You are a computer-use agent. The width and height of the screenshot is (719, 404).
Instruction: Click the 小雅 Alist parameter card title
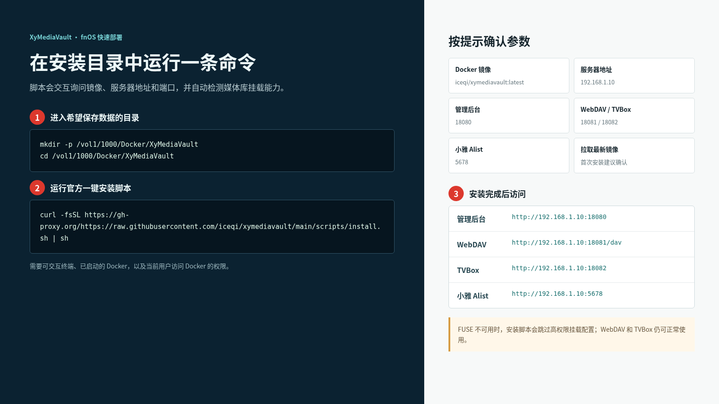(469, 149)
